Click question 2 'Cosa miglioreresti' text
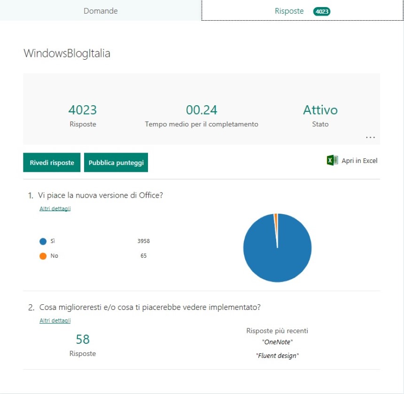 (150, 307)
